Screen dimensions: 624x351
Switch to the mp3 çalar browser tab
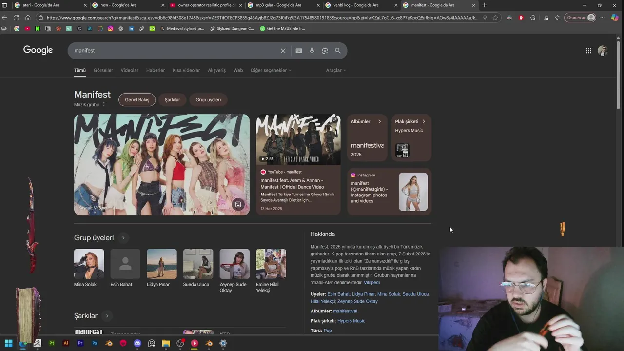point(283,5)
